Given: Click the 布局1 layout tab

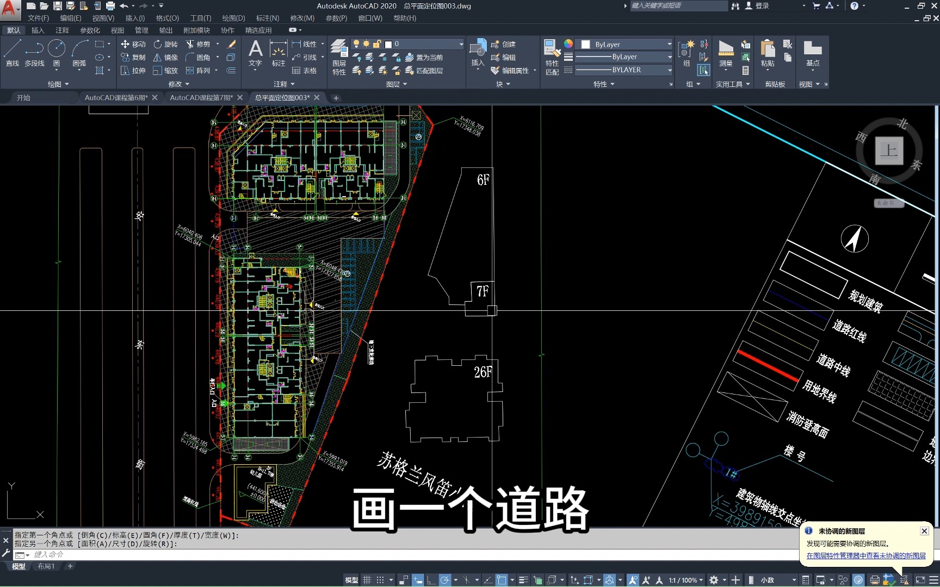Looking at the screenshot, I should pos(46,566).
